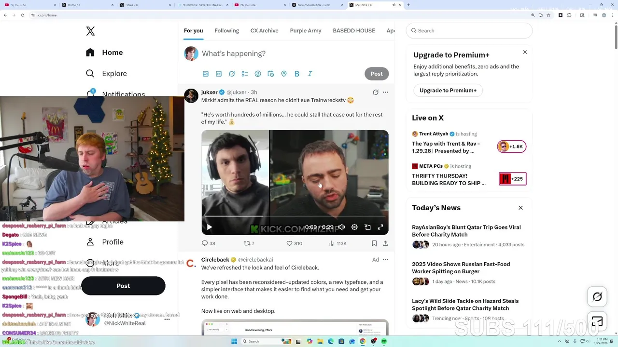
Task: Click Upgrade to Premium+ button
Action: point(448,90)
